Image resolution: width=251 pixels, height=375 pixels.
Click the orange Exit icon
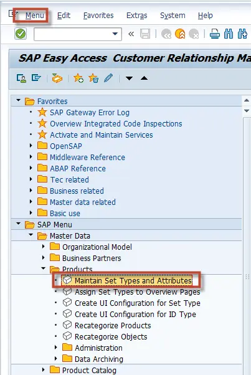click(x=180, y=34)
